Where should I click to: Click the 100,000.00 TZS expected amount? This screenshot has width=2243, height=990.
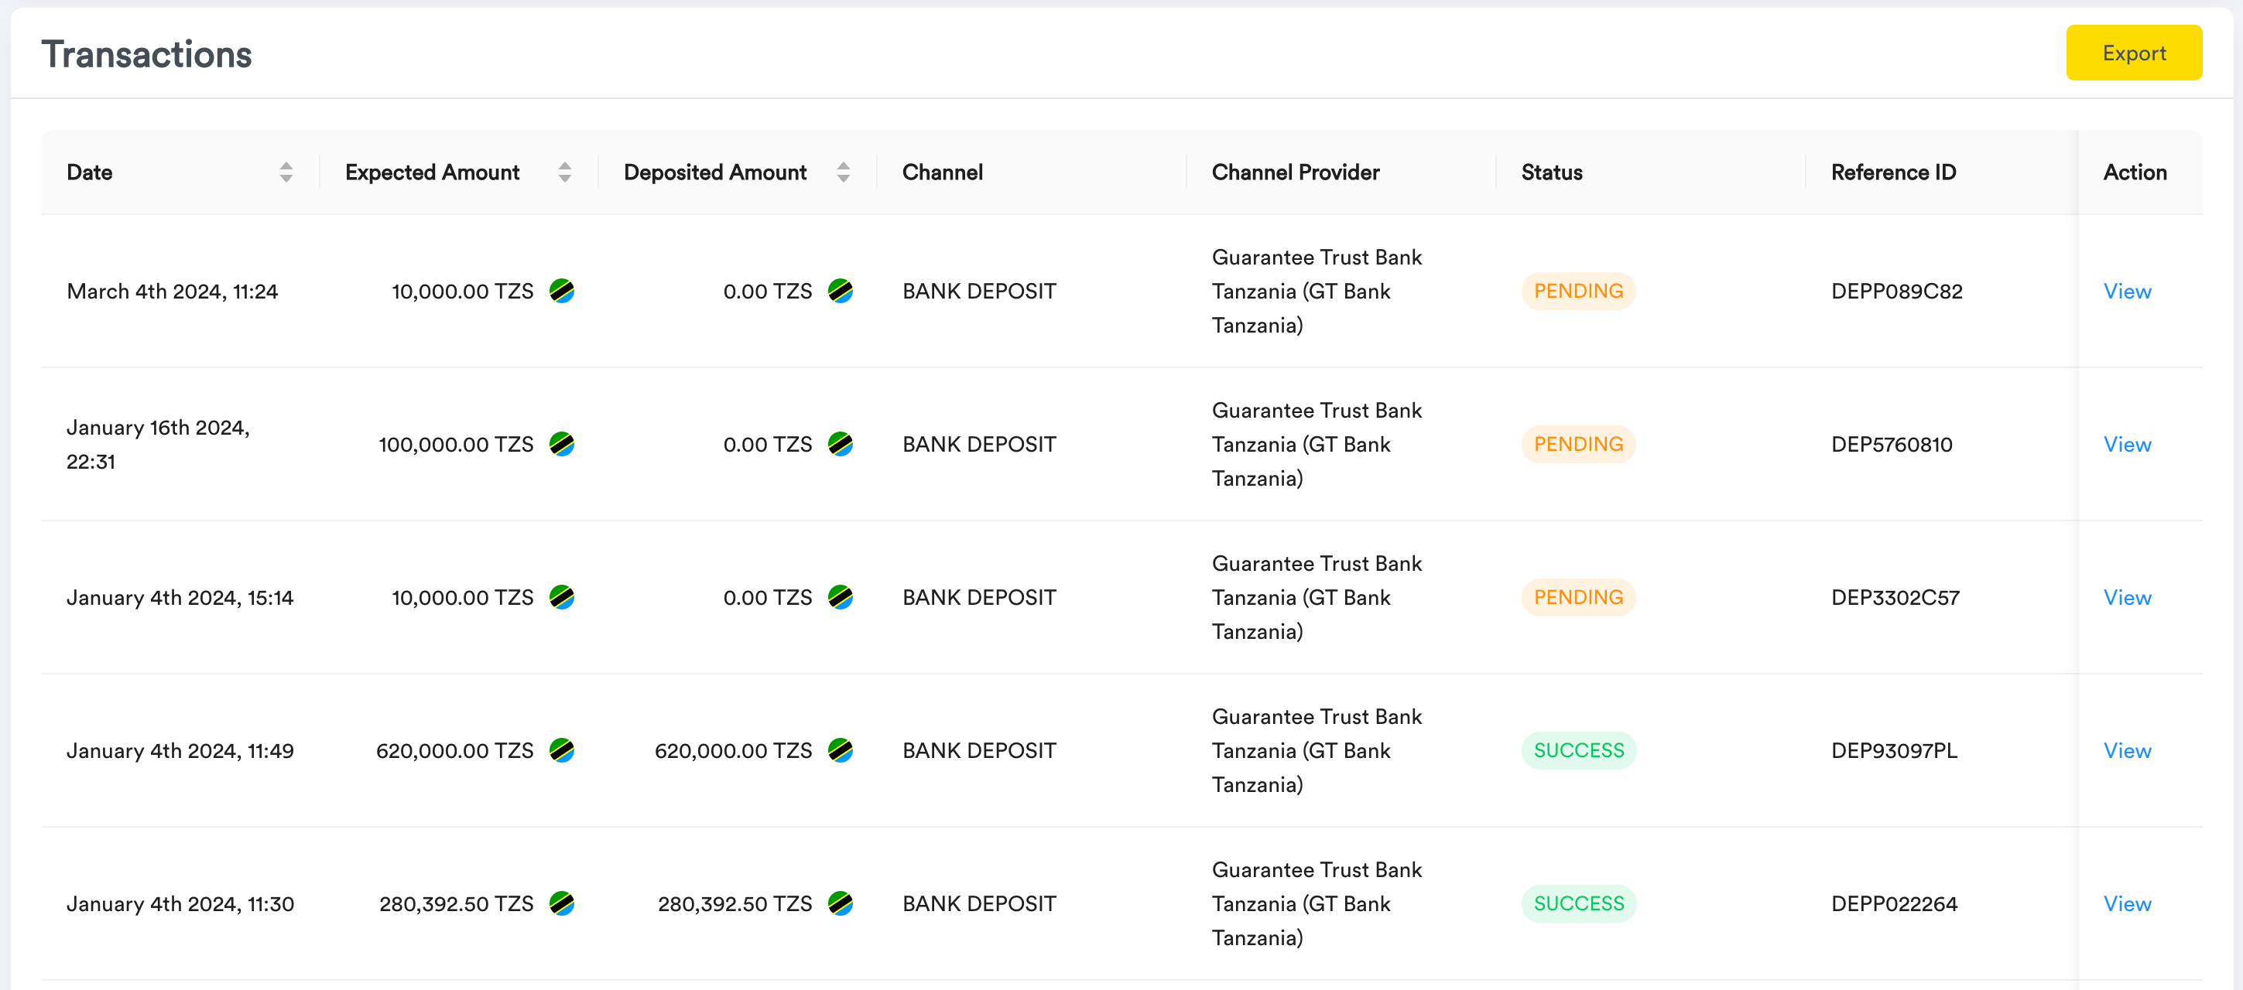[x=455, y=445]
